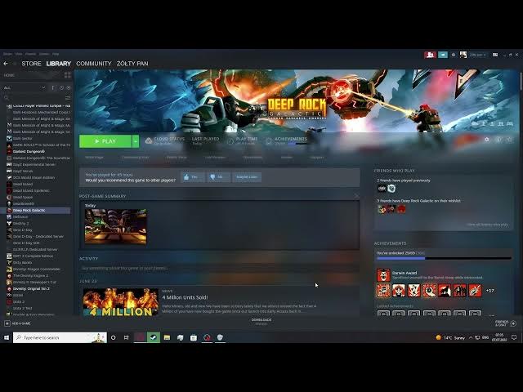Image resolution: width=523 pixels, height=392 pixels.
Task: Open the COMMUNITY section
Action: [x=94, y=64]
